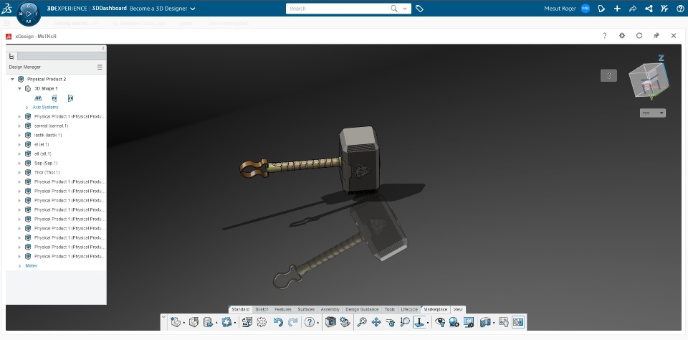Open notifications icon in top bar
The image size is (688, 340).
point(601,9)
